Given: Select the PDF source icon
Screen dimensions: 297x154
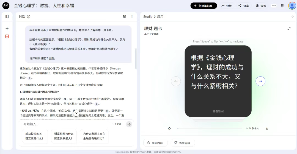Looking at the screenshot, I should (x=7, y=36).
